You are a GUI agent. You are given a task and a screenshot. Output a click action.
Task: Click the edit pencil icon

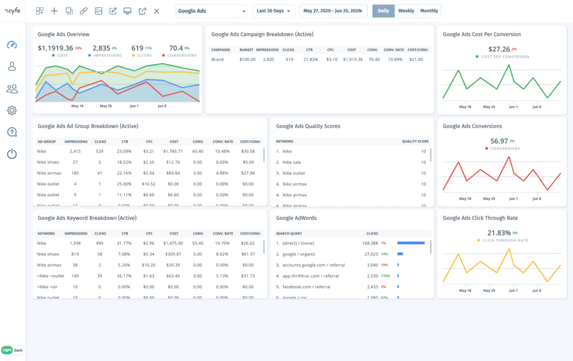113,11
